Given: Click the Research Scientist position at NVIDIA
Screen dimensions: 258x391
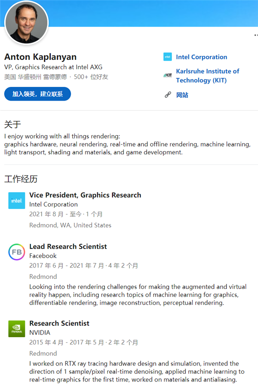Looking at the screenshot, I should pos(59,323).
